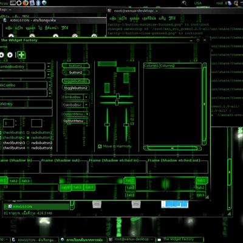The image size is (243, 243).
Task: Launch Firefox from the top panel
Action: (26, 3)
